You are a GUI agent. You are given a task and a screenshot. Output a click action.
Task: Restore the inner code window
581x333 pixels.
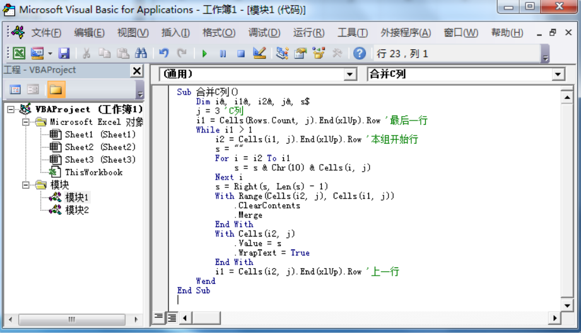click(x=553, y=33)
